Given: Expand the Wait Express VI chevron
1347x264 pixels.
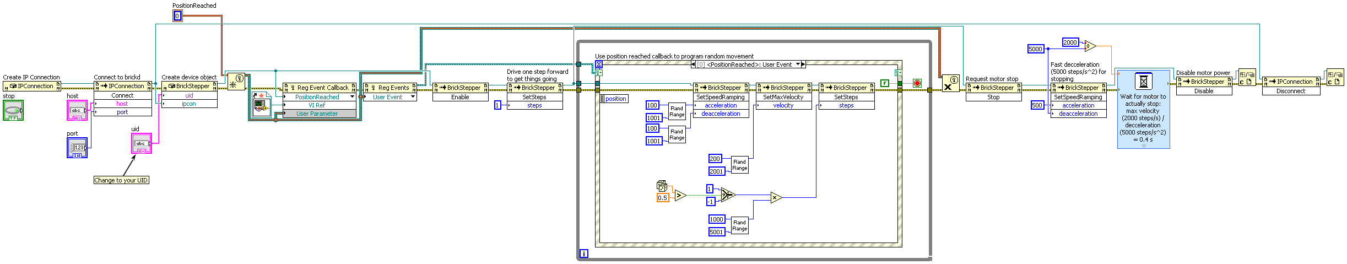Looking at the screenshot, I should coord(1143,146).
